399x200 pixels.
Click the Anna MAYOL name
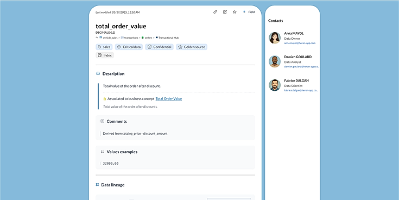tap(294, 33)
